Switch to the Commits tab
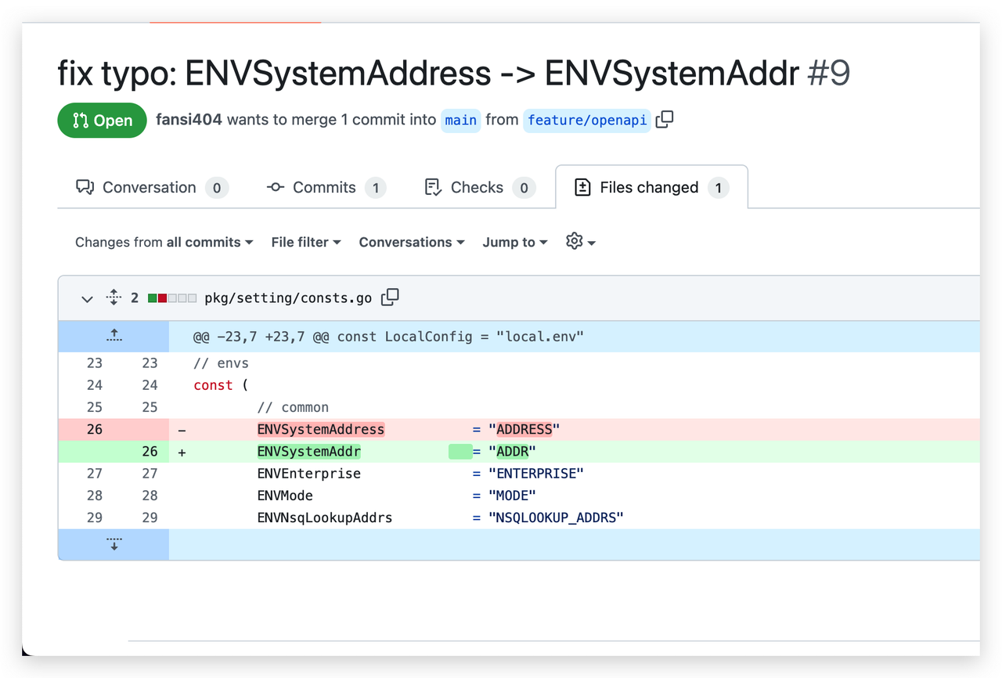 click(324, 187)
